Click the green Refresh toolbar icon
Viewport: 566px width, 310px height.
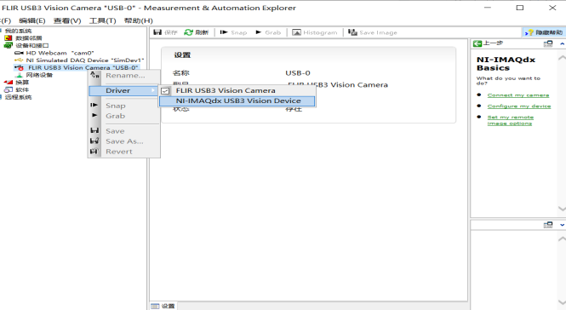point(188,32)
